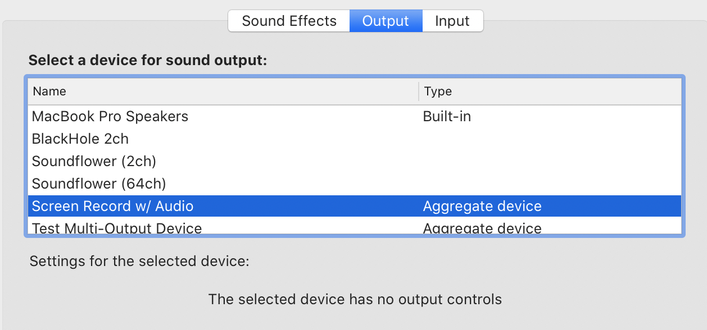Click Aggregate device type of Test Multi-Output
The image size is (707, 330).
click(x=482, y=228)
